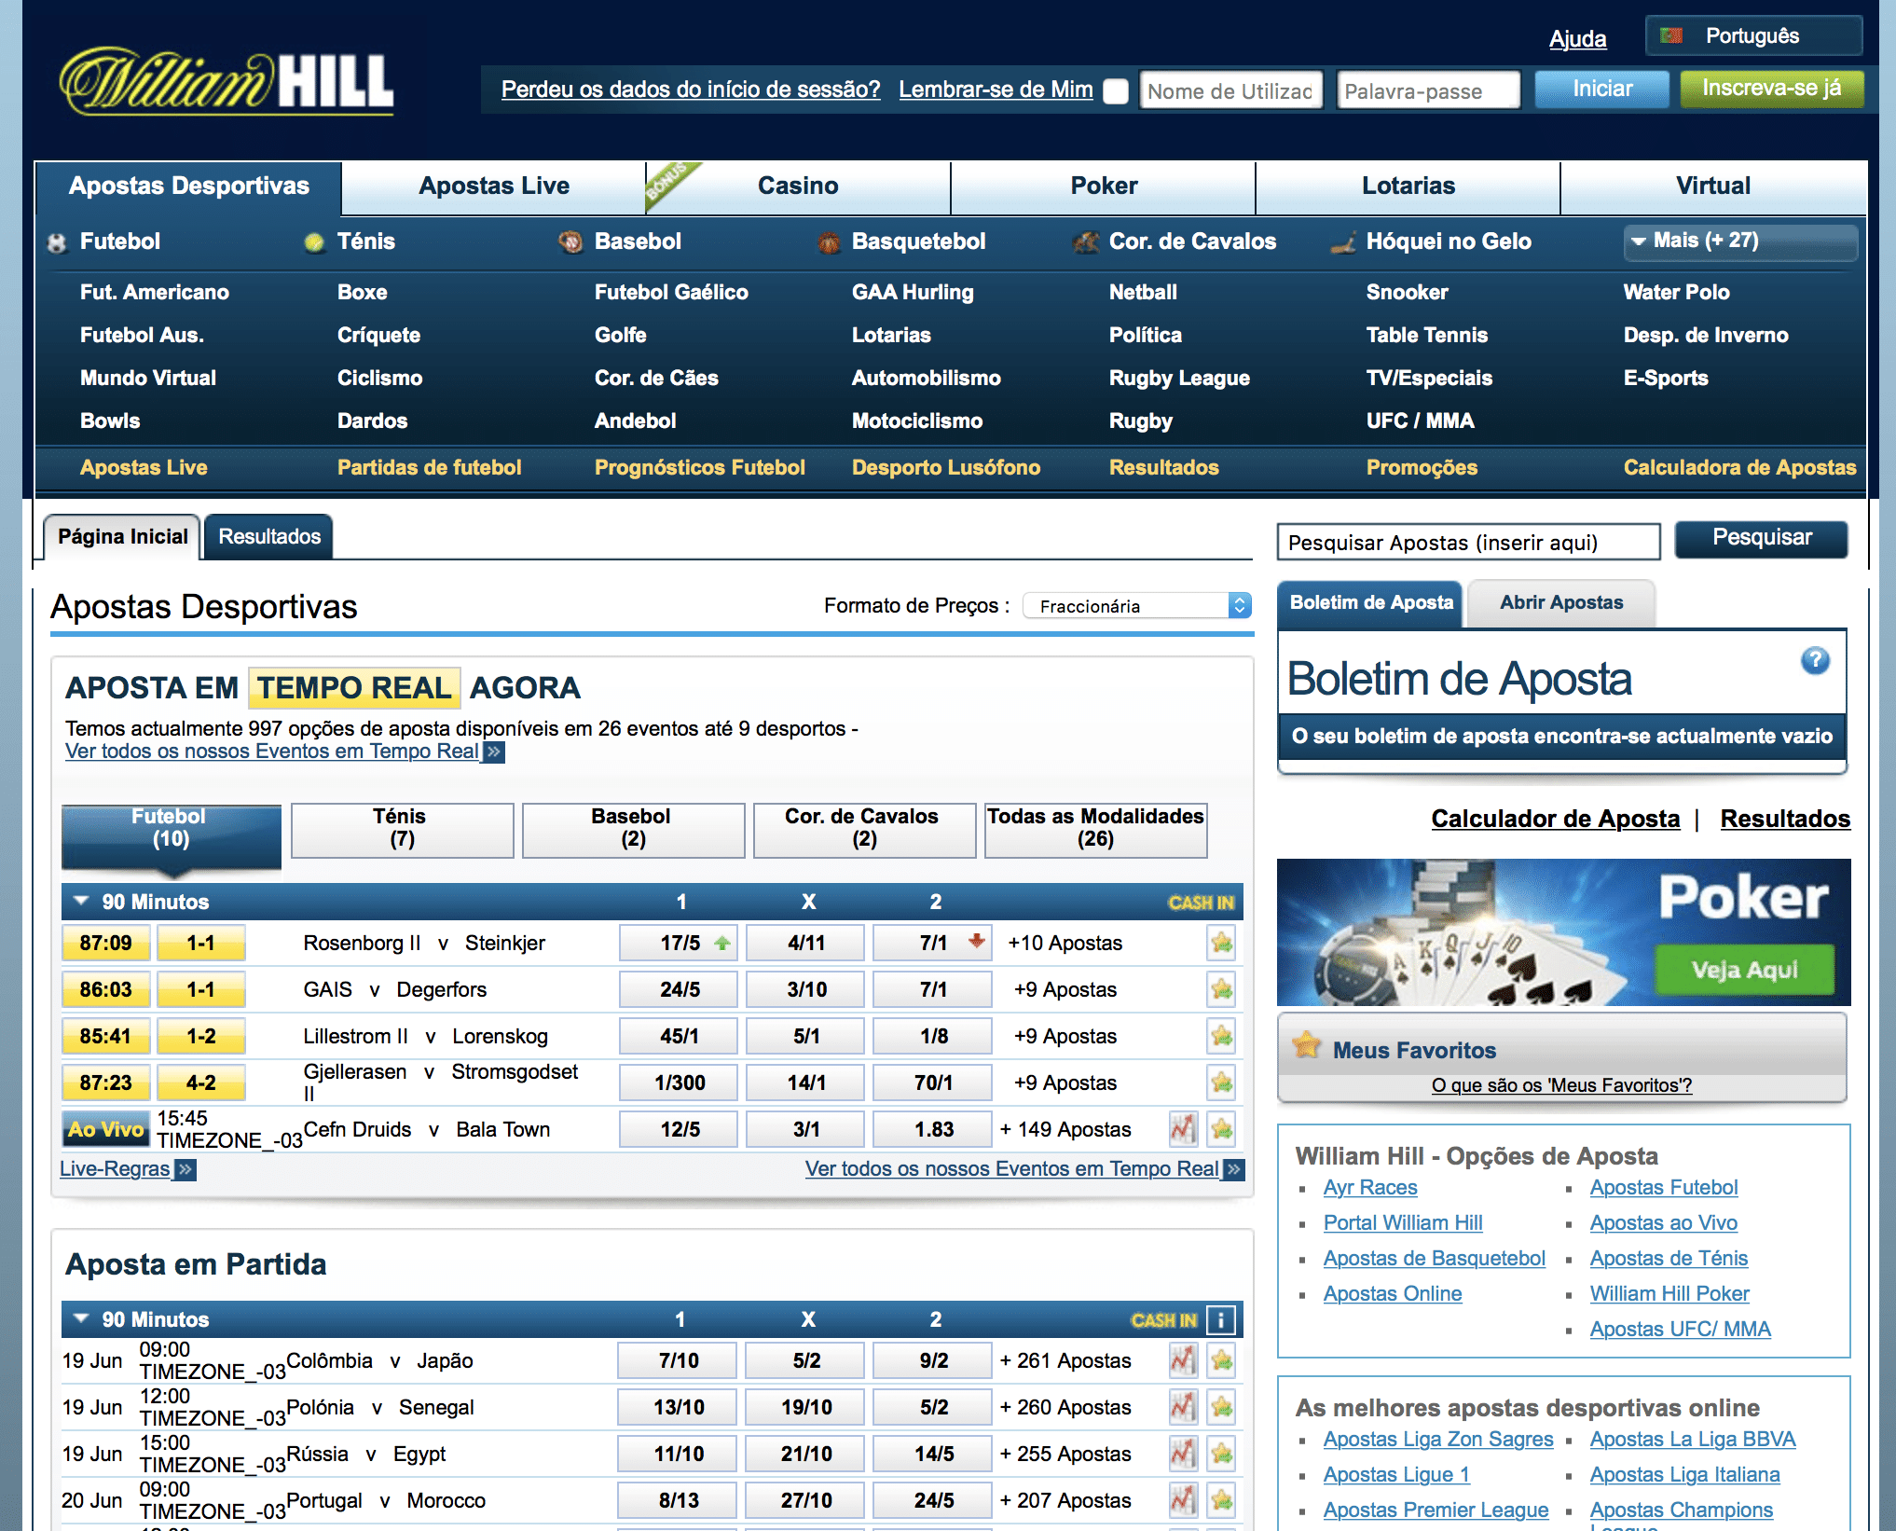The width and height of the screenshot is (1896, 1531).
Task: Click the Pesquisar Apostas search field
Action: point(1467,542)
